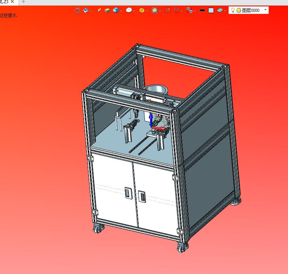
Task: Add a new tab with plus button
Action: [x=23, y=2]
